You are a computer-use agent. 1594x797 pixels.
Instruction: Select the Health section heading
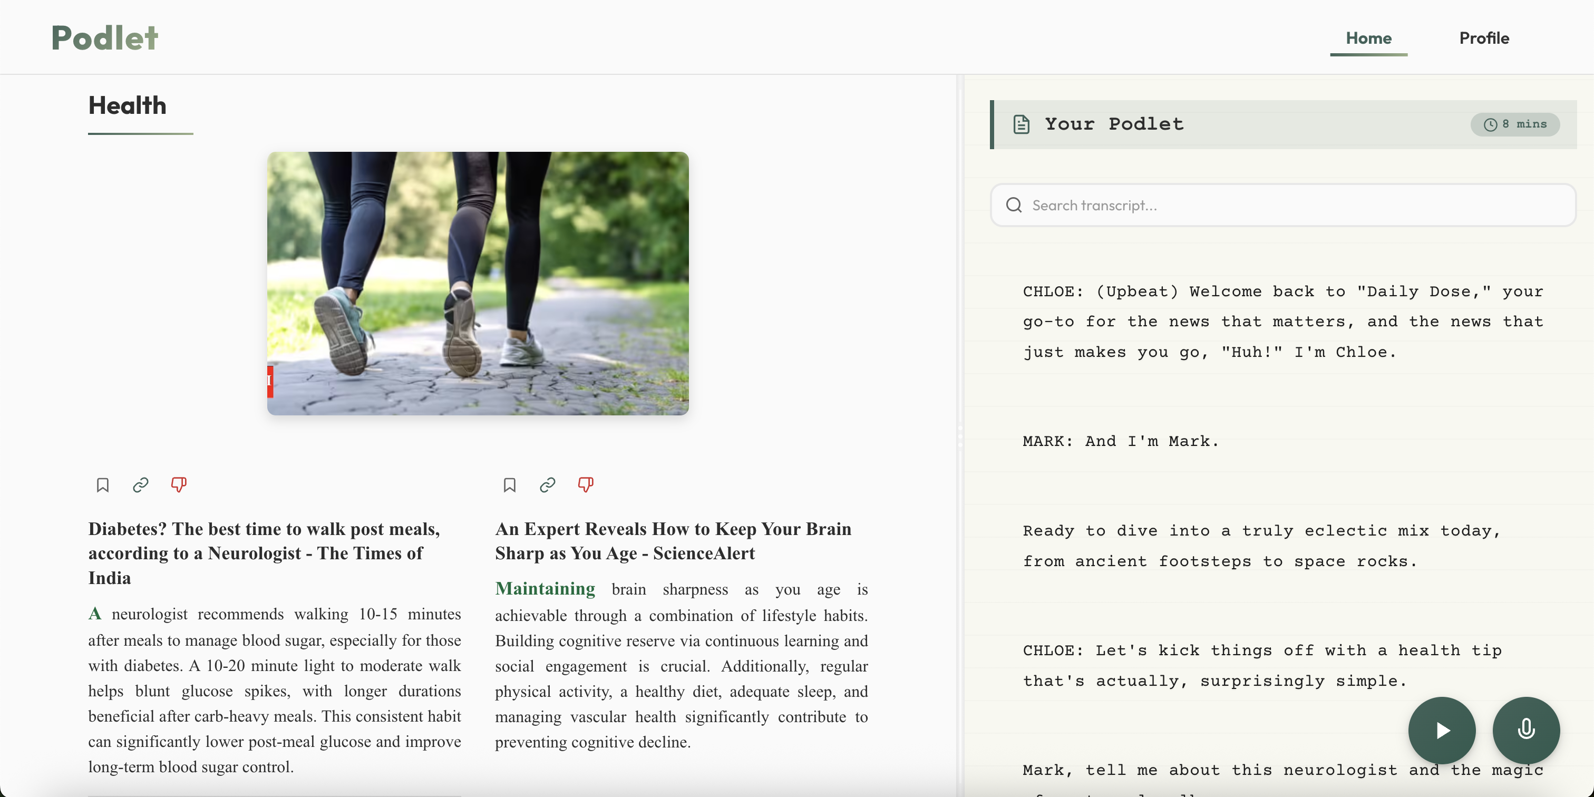click(x=128, y=106)
